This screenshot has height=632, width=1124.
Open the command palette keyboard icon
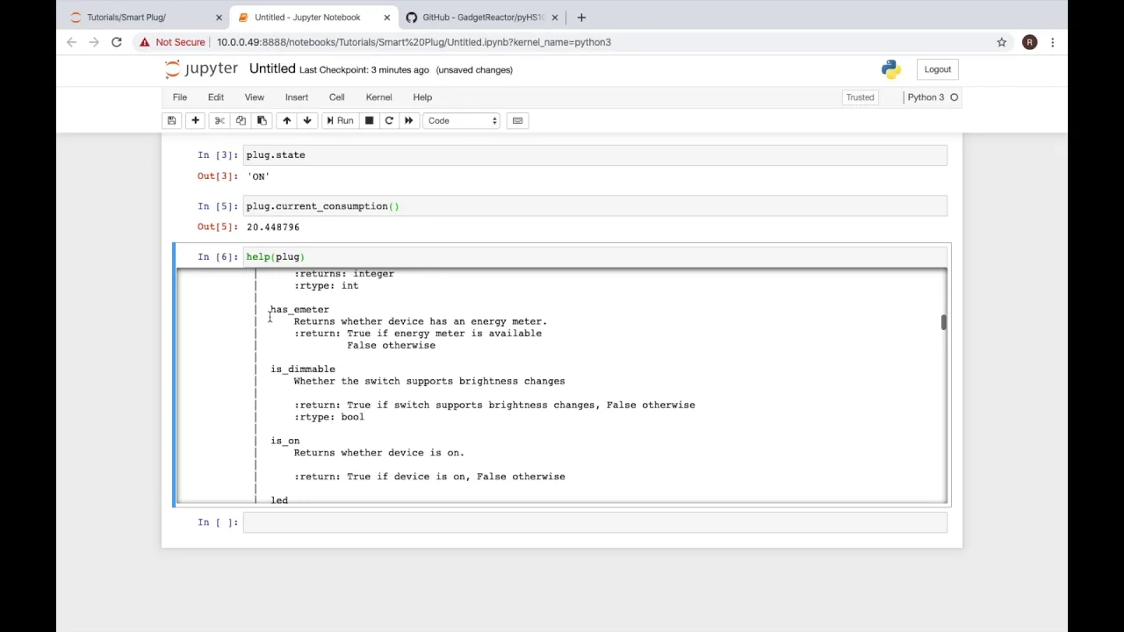click(517, 120)
